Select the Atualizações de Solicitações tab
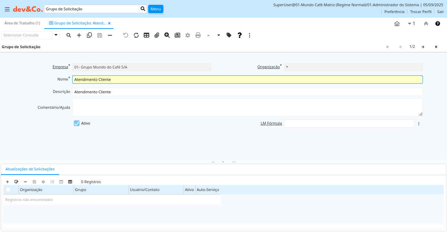The height and width of the screenshot is (232, 447). [30, 169]
